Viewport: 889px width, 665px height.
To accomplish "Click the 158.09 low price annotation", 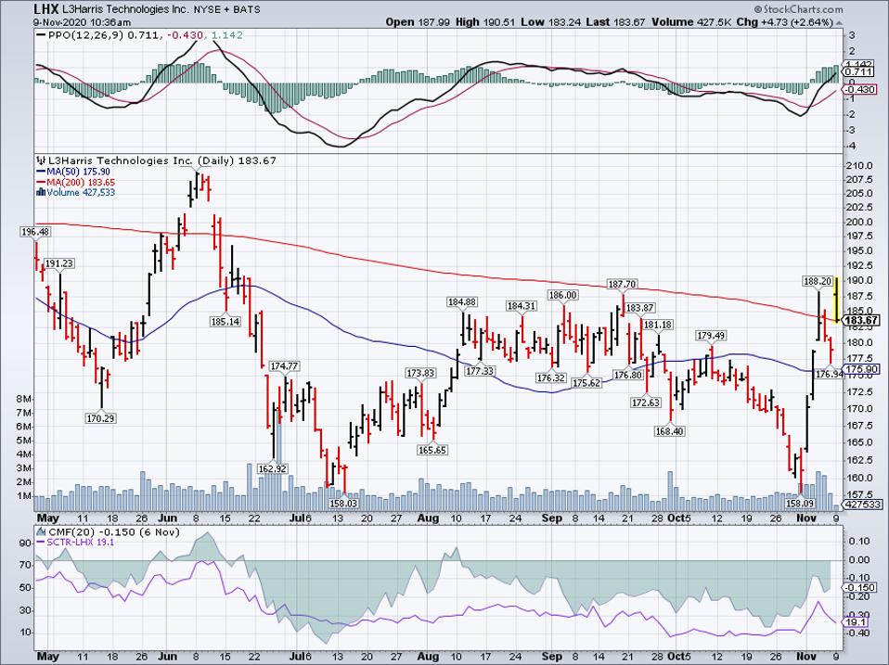I will coord(800,504).
